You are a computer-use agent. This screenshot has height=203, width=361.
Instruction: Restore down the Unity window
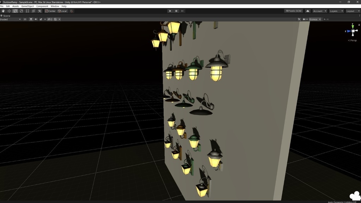coord(349,2)
